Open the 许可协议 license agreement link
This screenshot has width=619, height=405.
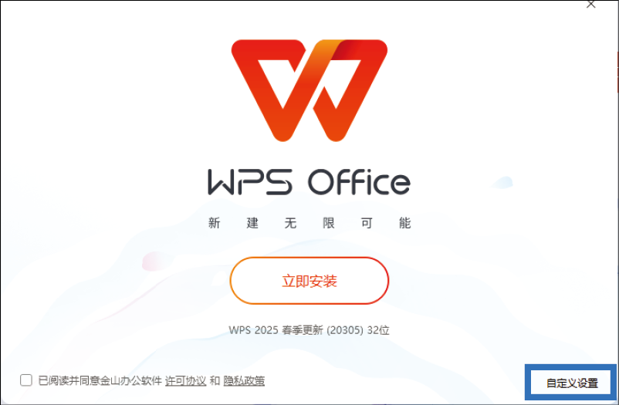[x=185, y=380]
